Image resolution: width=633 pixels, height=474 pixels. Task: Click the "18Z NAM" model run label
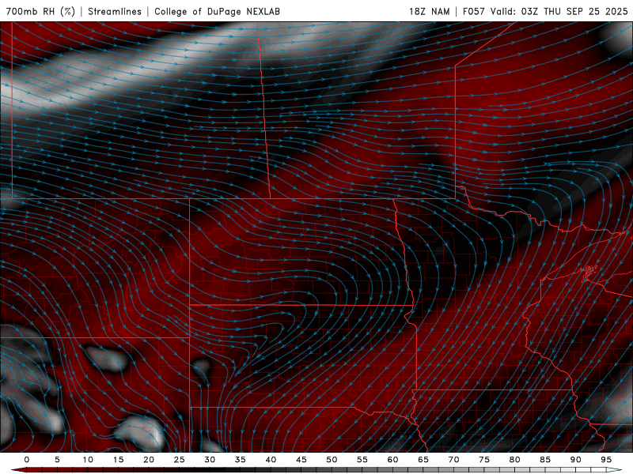[429, 11]
